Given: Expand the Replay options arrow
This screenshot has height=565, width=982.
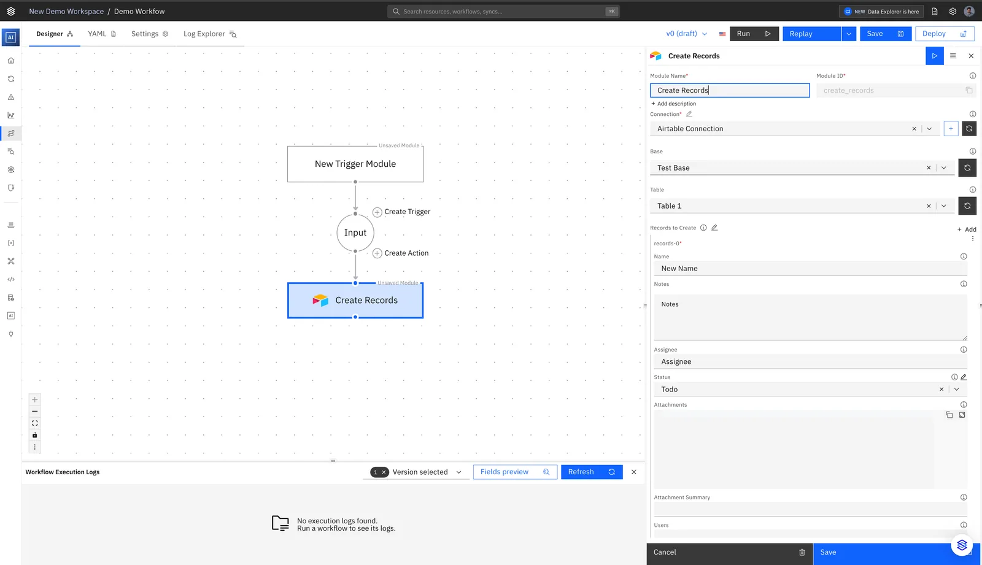Looking at the screenshot, I should 849,34.
